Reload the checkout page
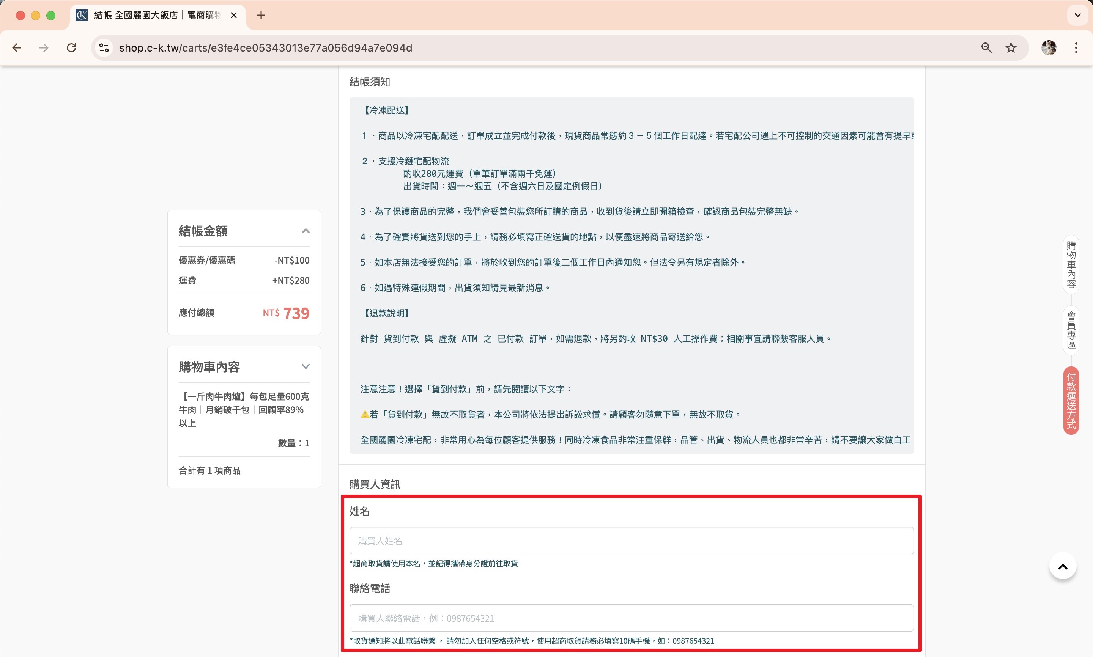 coord(71,48)
